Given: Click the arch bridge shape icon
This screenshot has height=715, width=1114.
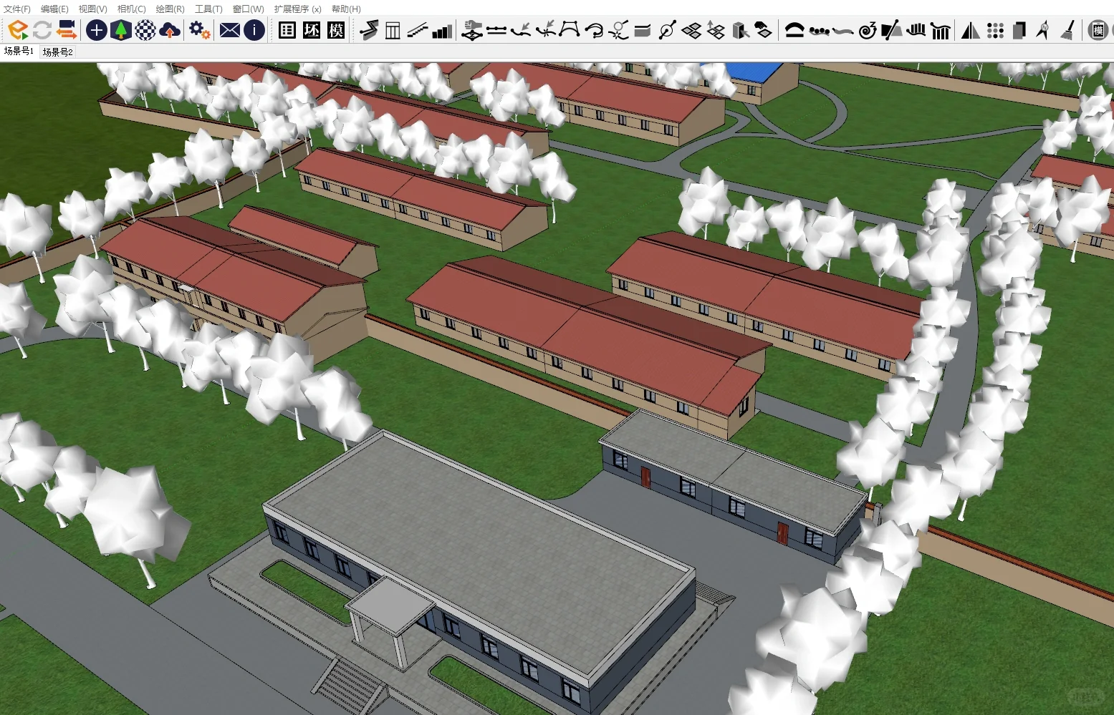Looking at the screenshot, I should tap(794, 30).
